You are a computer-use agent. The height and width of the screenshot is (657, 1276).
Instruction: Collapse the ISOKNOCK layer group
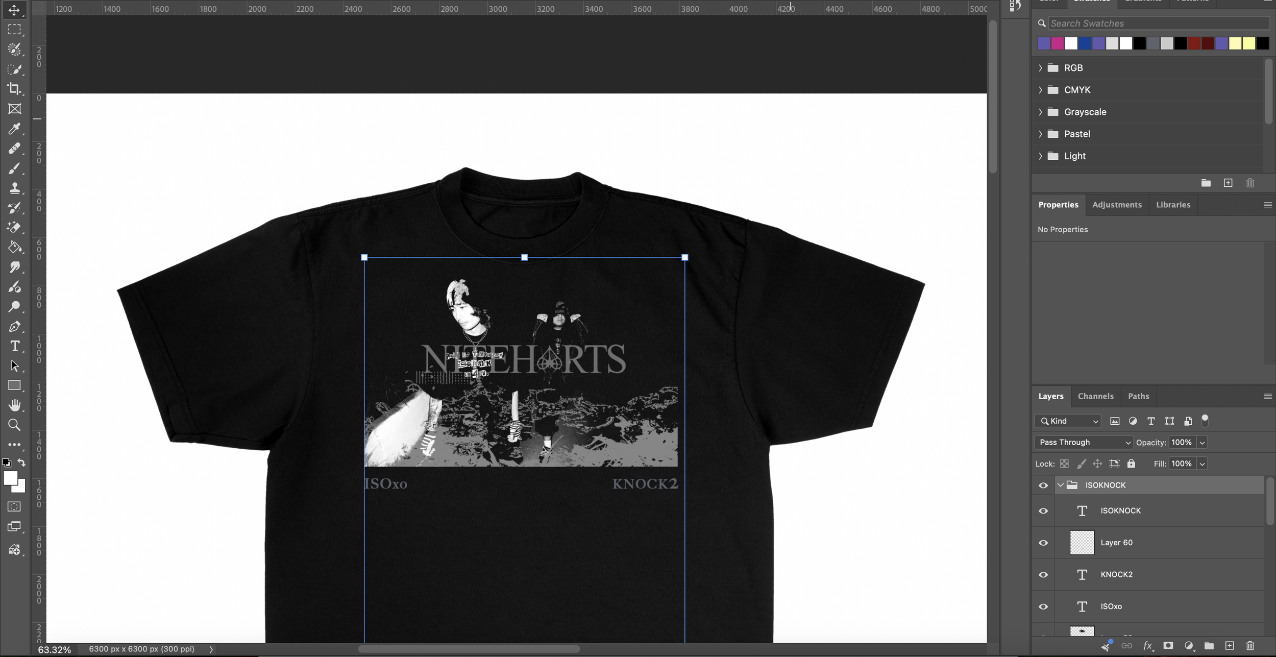coord(1061,485)
